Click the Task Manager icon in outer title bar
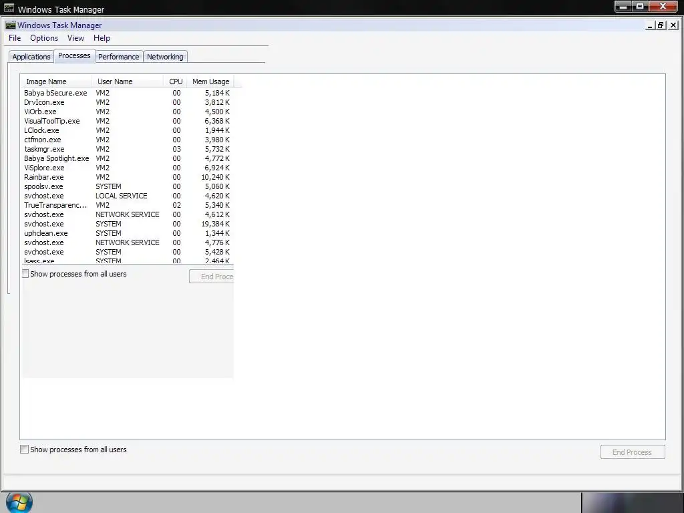Screen dimensions: 684x513 pos(9,8)
